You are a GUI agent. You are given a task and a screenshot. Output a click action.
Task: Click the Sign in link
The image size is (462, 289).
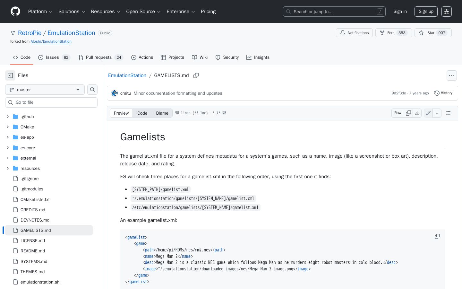point(400,12)
